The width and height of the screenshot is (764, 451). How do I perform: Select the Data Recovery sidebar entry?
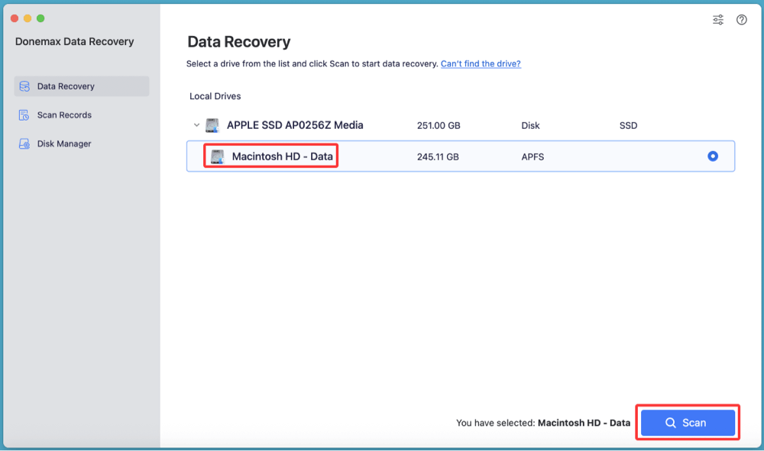pyautogui.click(x=65, y=86)
